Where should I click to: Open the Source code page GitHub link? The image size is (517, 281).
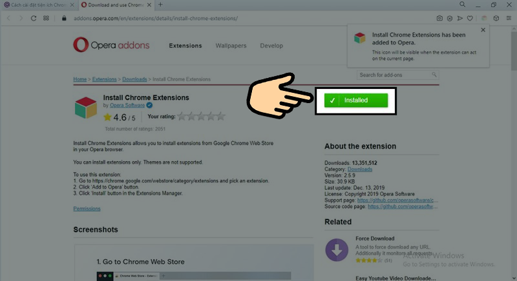[x=403, y=206]
